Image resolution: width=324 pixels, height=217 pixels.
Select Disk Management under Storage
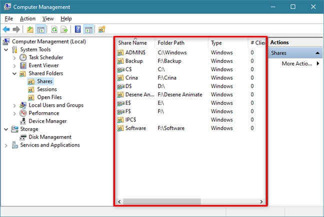tap(49, 137)
